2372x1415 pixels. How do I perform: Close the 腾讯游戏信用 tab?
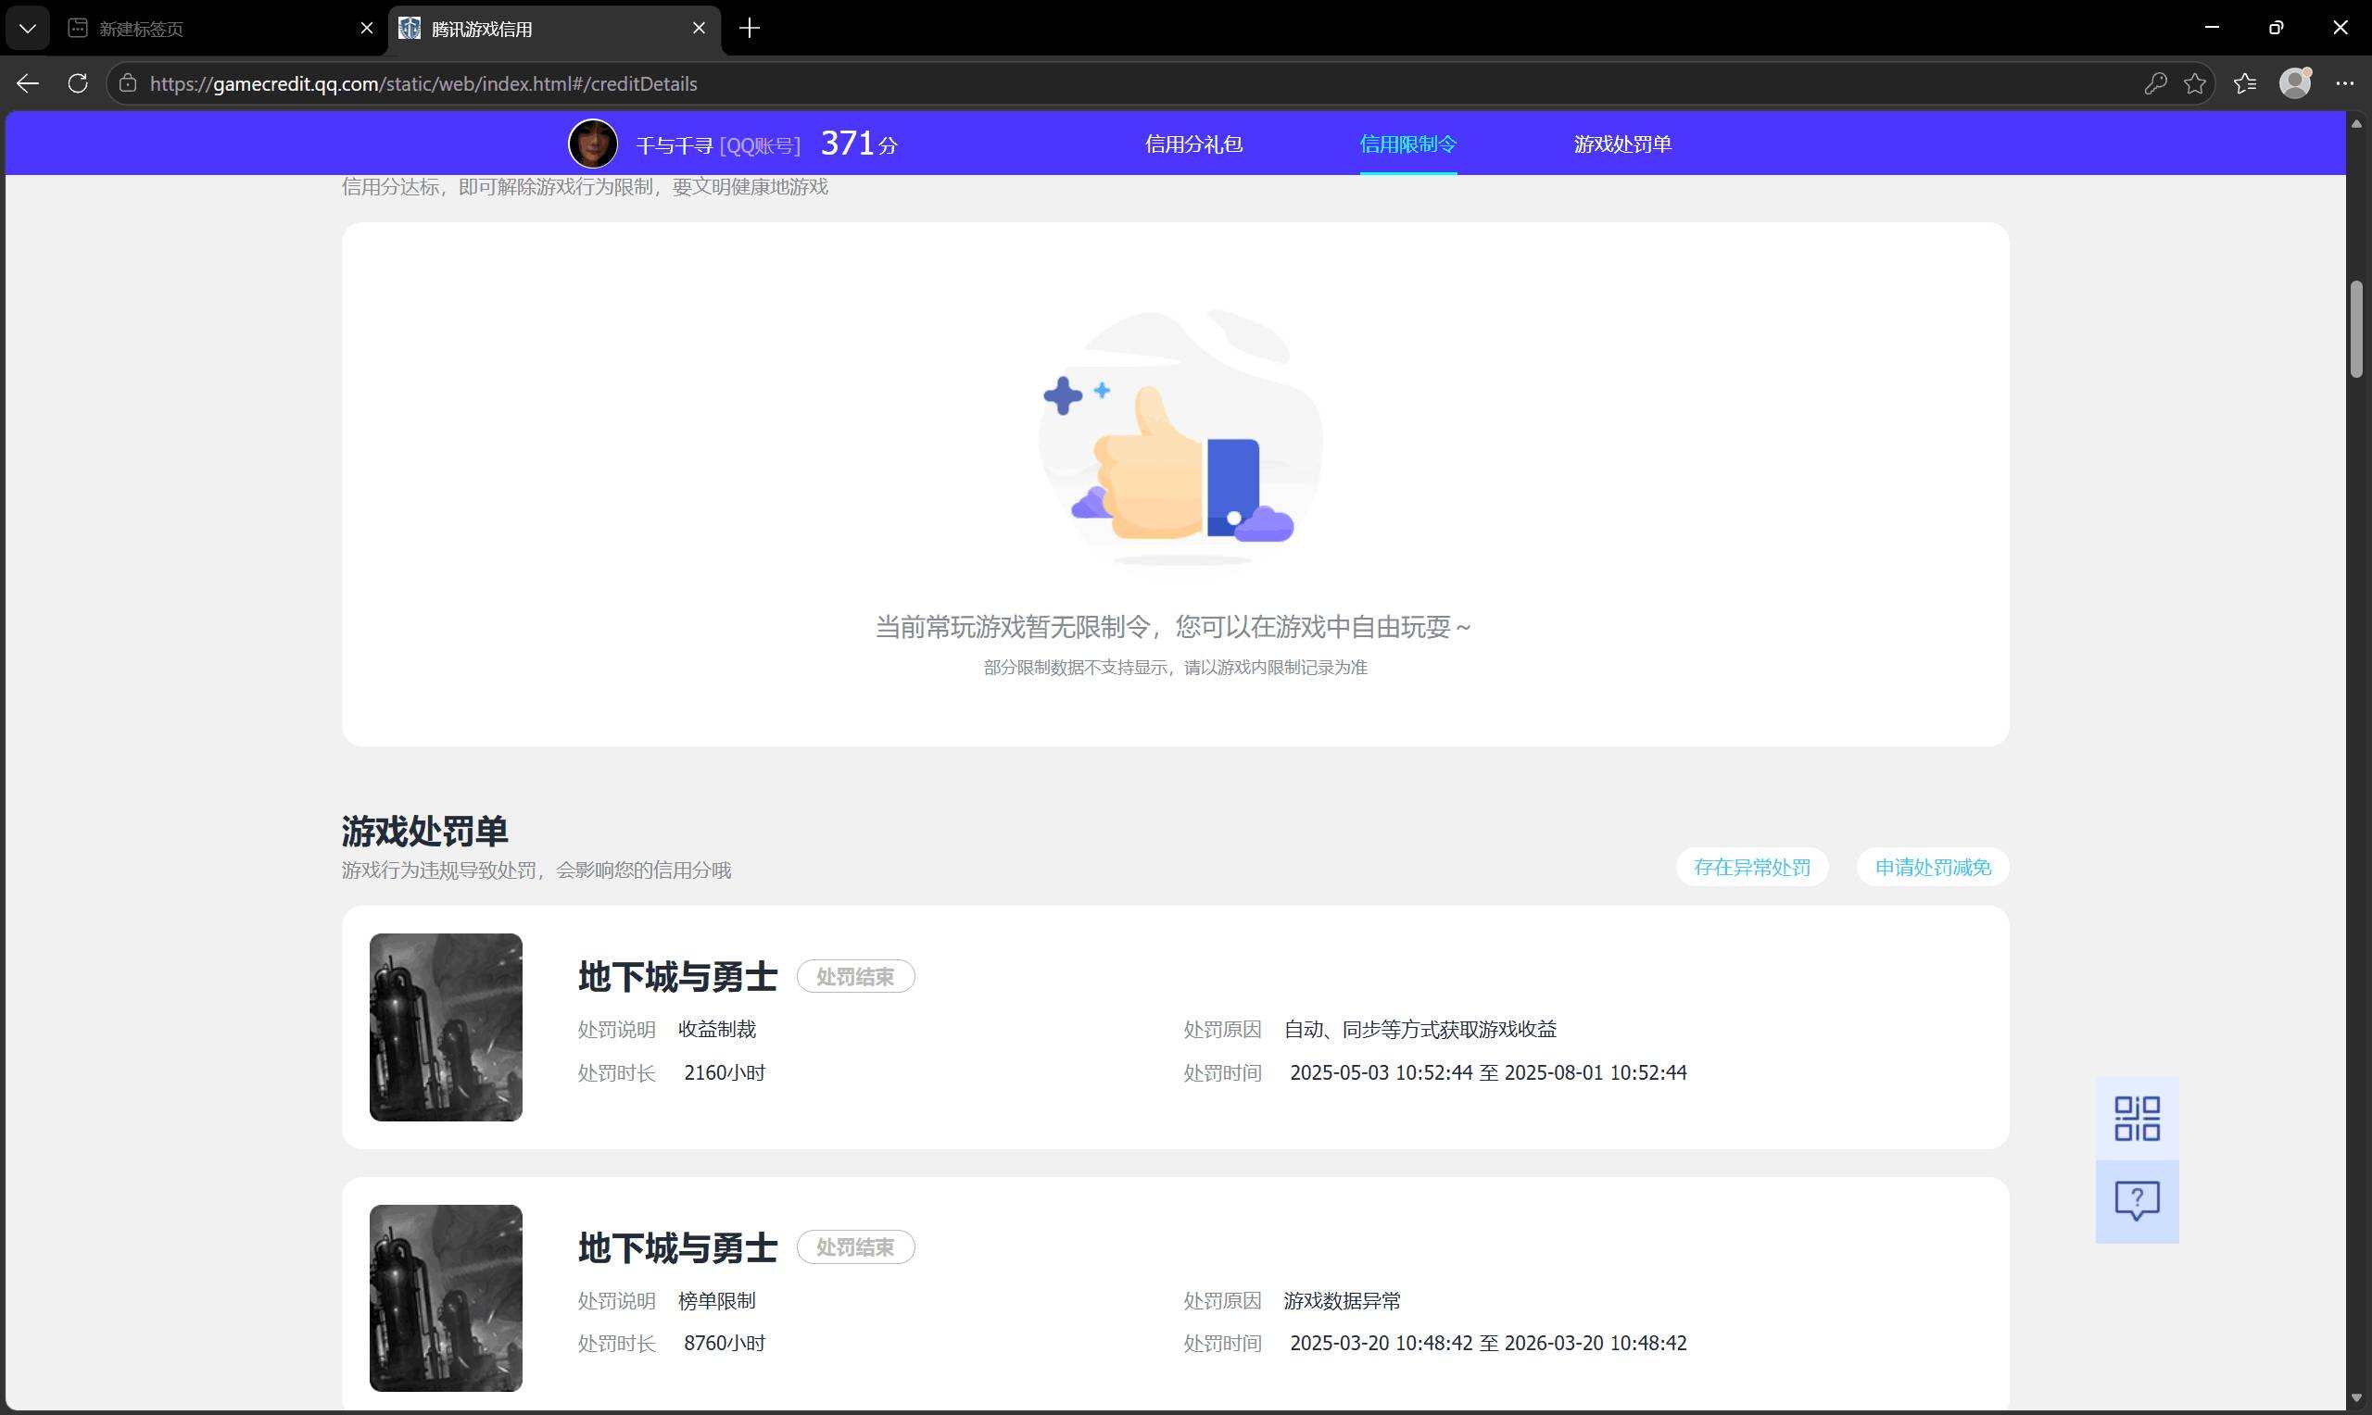point(700,29)
